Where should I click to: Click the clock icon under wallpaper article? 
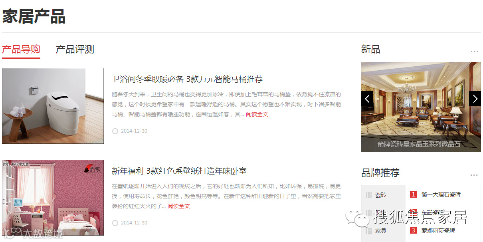pos(115,223)
